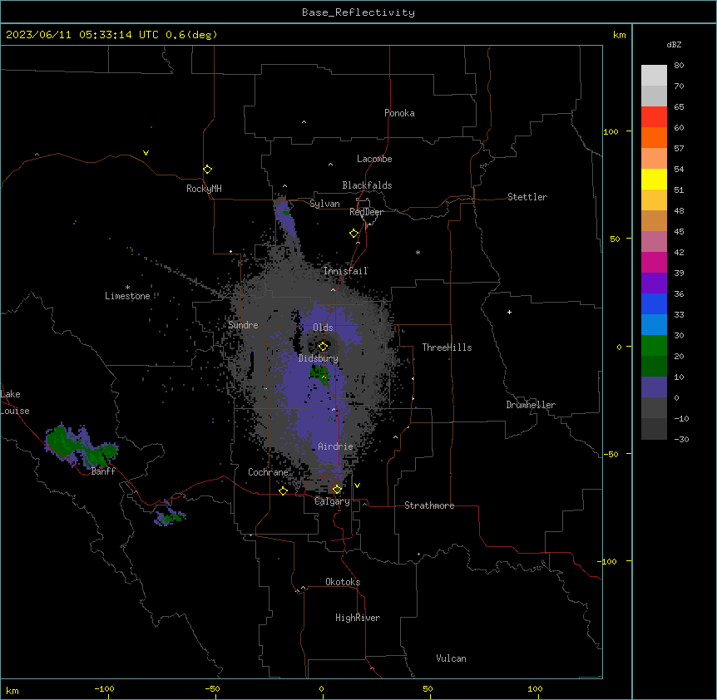This screenshot has height=700, width=717.
Task: Click the RedDeer city label
Action: [366, 212]
